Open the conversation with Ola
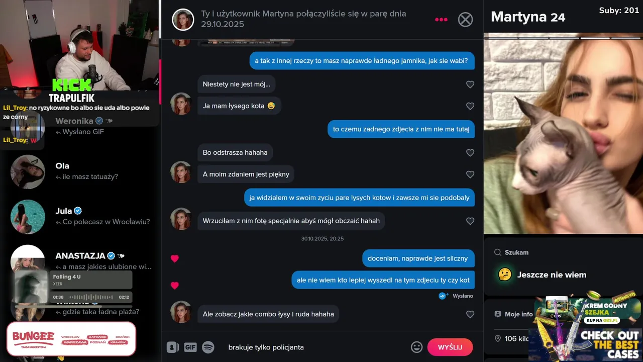 tap(80, 171)
